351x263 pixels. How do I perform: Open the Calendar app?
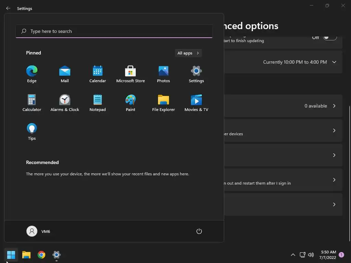point(98,74)
